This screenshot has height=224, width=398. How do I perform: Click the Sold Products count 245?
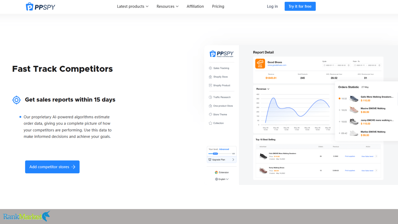click(302, 78)
